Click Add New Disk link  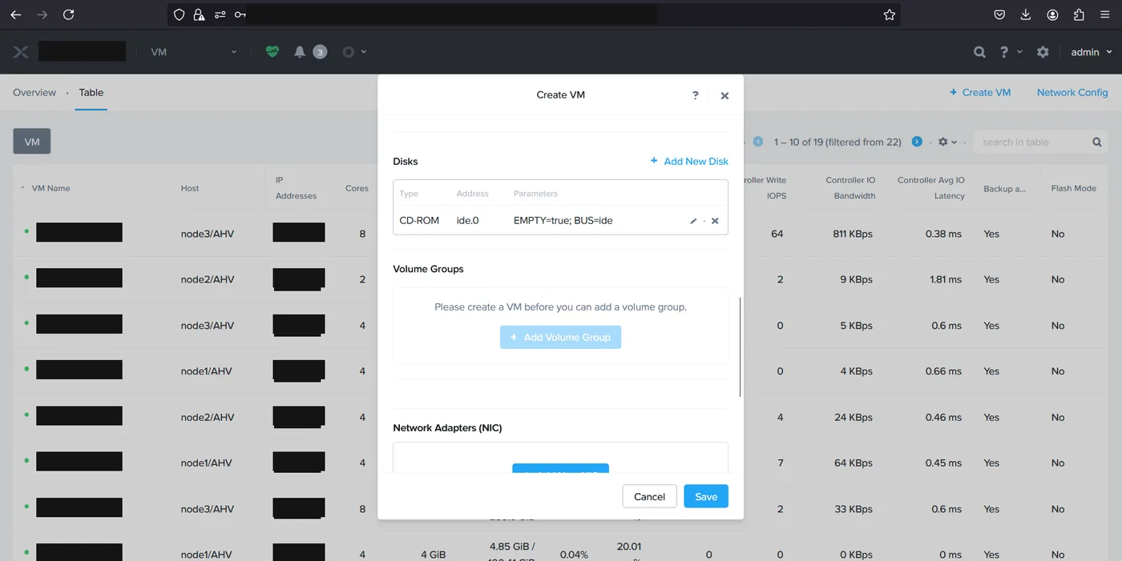689,162
